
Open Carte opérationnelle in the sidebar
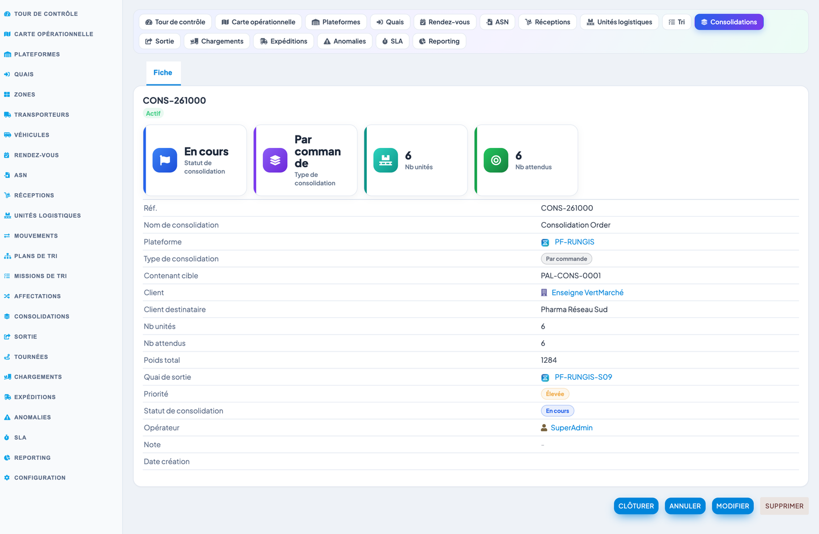click(x=48, y=34)
